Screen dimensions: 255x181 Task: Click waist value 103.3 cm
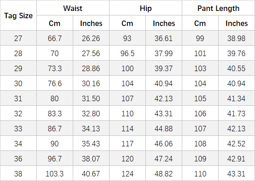pos(55,173)
